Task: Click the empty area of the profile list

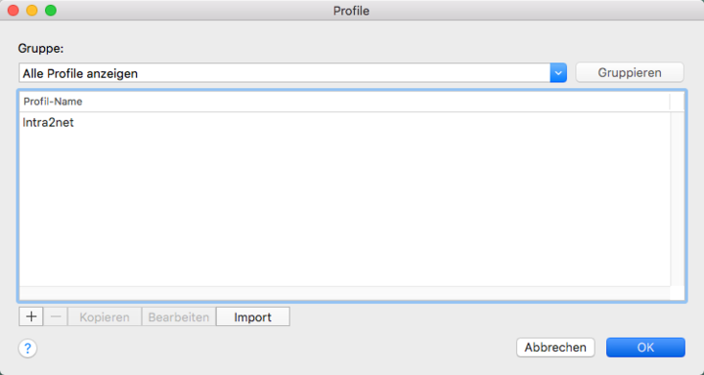Action: [344, 209]
